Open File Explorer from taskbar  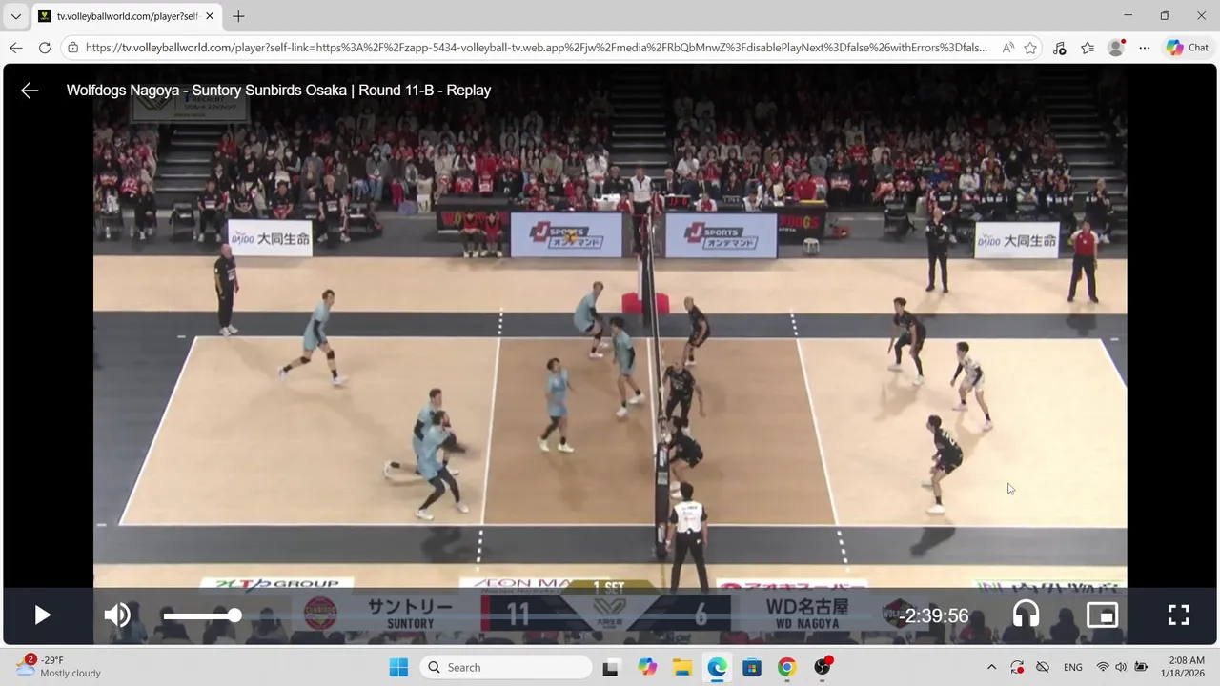(x=682, y=667)
